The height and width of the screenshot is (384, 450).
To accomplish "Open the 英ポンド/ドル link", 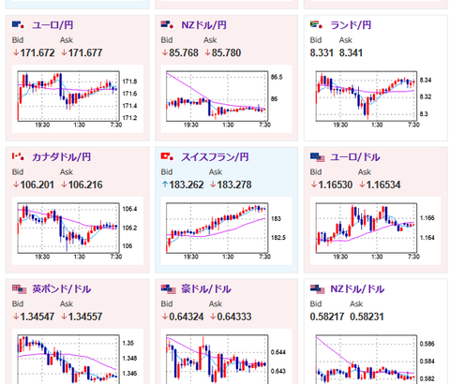I will (x=62, y=288).
